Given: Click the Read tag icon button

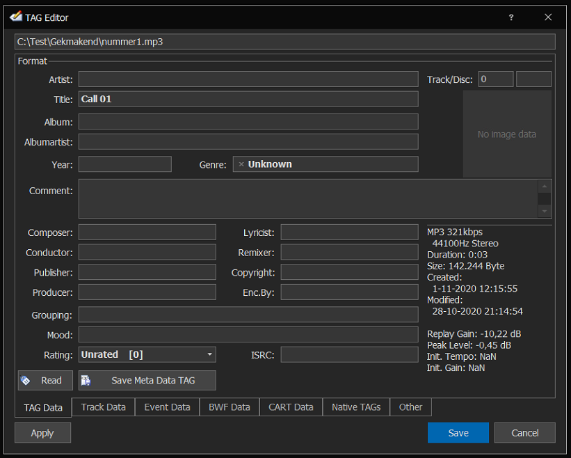Looking at the screenshot, I should 45,380.
